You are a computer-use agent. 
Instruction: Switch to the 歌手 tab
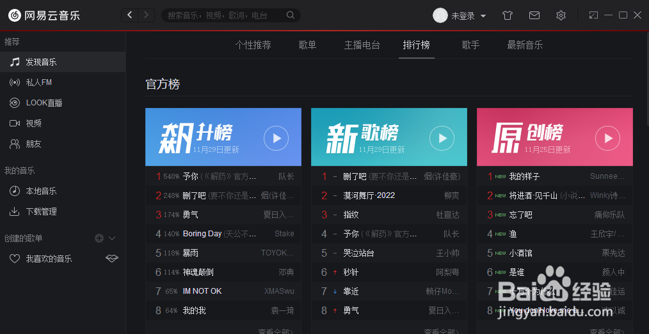coord(471,45)
